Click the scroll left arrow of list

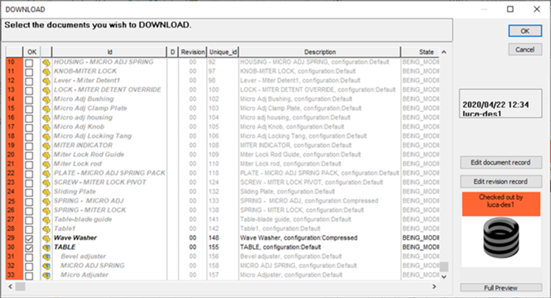[10, 287]
